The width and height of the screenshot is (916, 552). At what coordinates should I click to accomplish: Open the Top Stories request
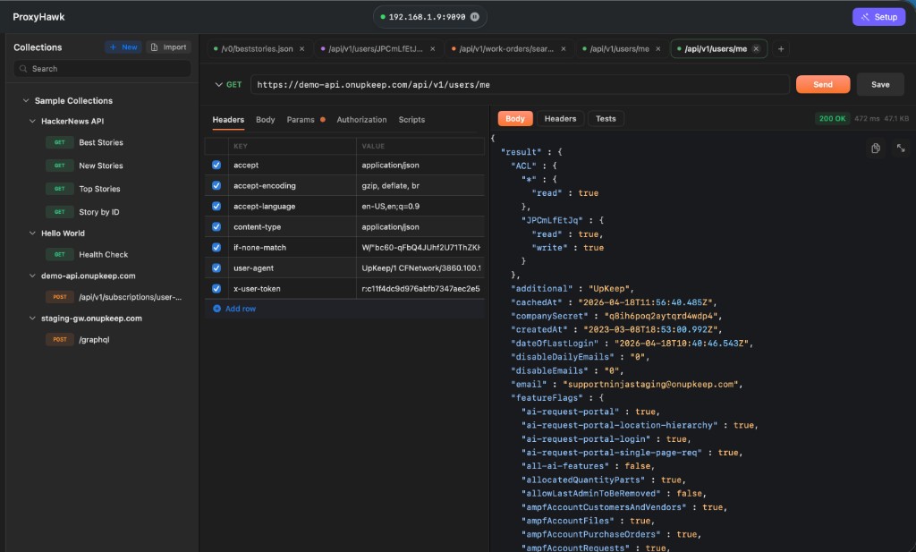click(99, 189)
